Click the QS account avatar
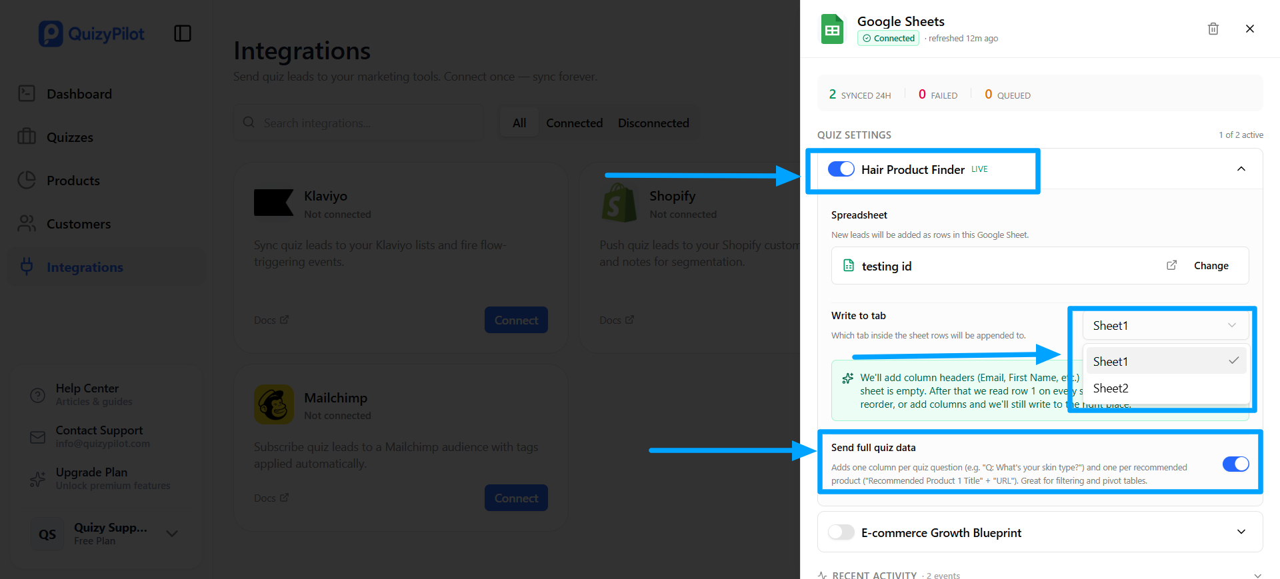Image resolution: width=1280 pixels, height=579 pixels. [47, 534]
